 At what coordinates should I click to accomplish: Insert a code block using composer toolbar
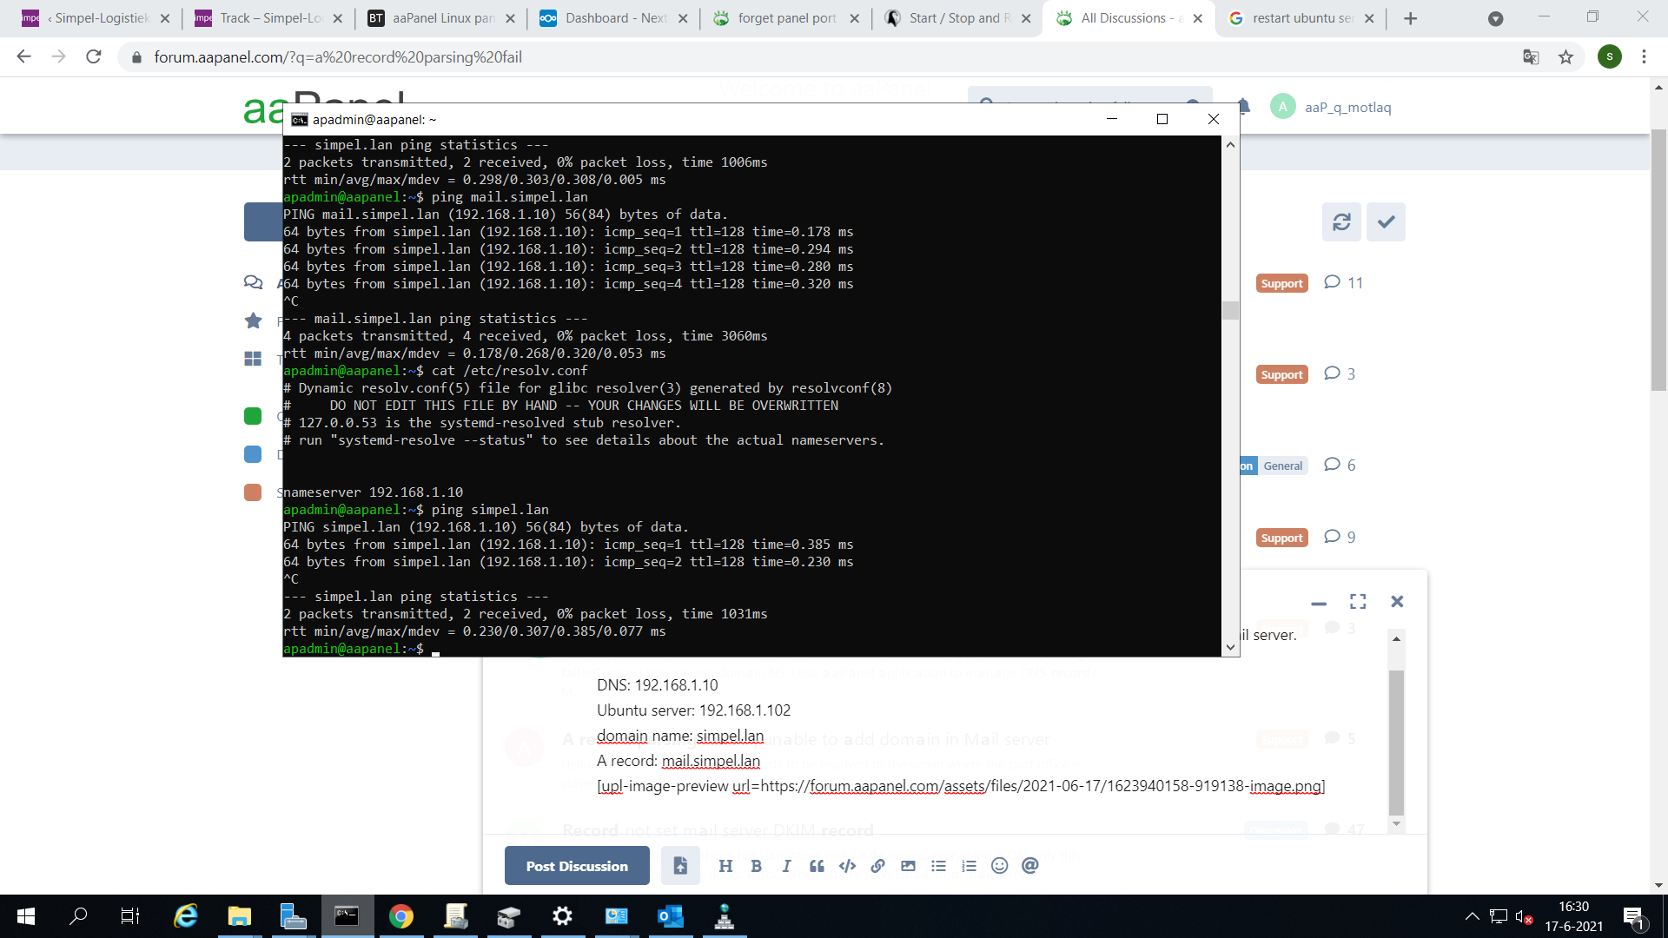pyautogui.click(x=847, y=866)
